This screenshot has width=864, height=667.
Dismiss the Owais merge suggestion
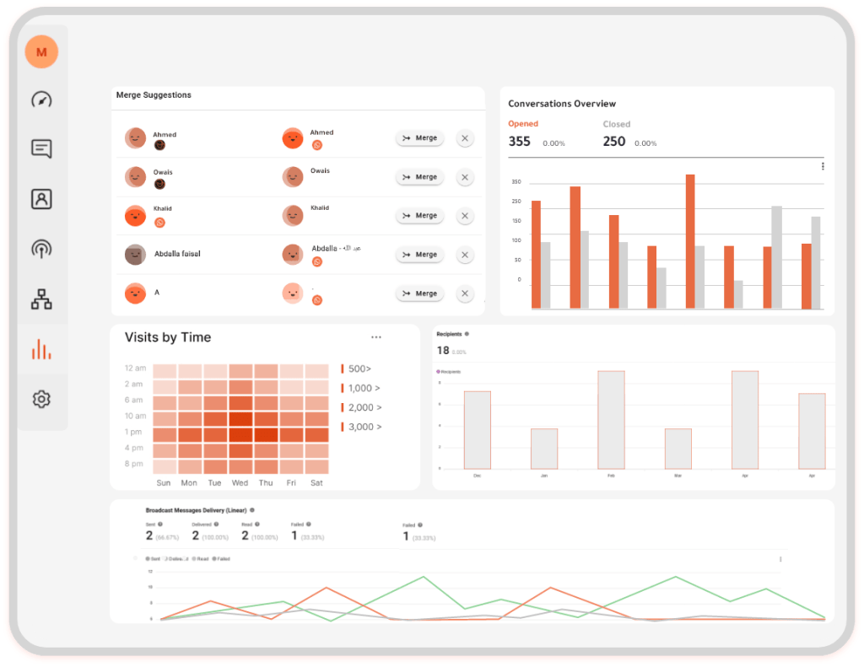(x=465, y=177)
